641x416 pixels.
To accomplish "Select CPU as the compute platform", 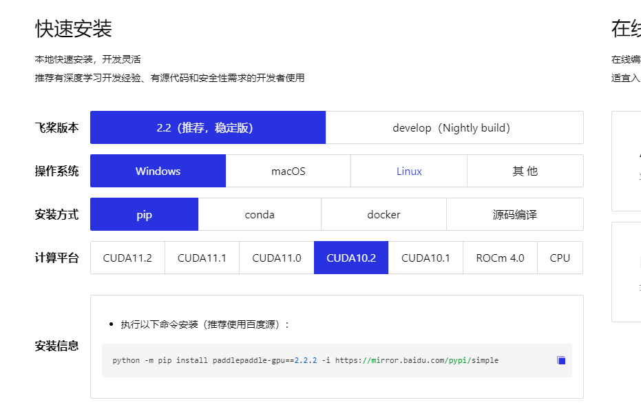I will [560, 258].
